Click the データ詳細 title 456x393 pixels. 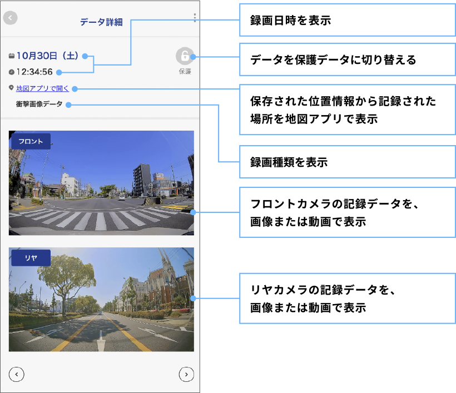pyautogui.click(x=101, y=22)
